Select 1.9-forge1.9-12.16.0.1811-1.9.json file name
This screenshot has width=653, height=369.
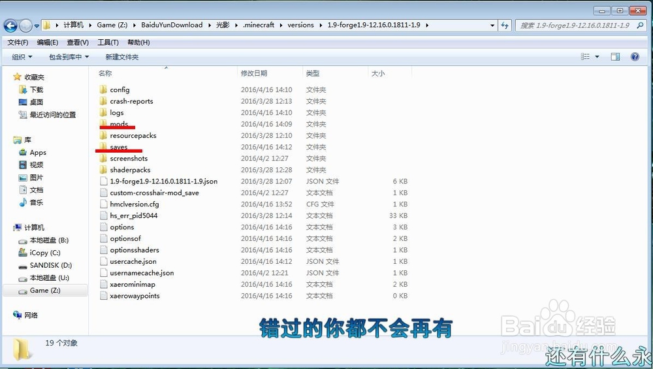point(164,181)
